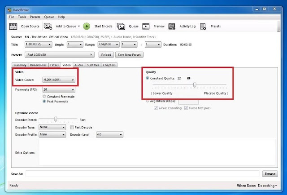287x195 pixels.
Task: Open the Help menu
Action: pyautogui.click(x=61, y=17)
